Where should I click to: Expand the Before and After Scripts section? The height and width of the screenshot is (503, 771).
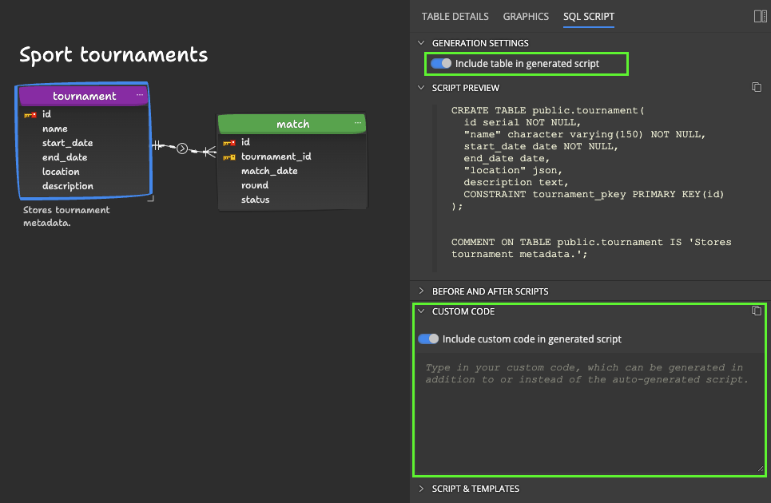point(421,291)
